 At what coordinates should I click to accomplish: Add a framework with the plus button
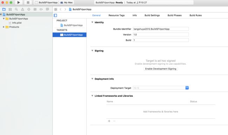[109, 121]
